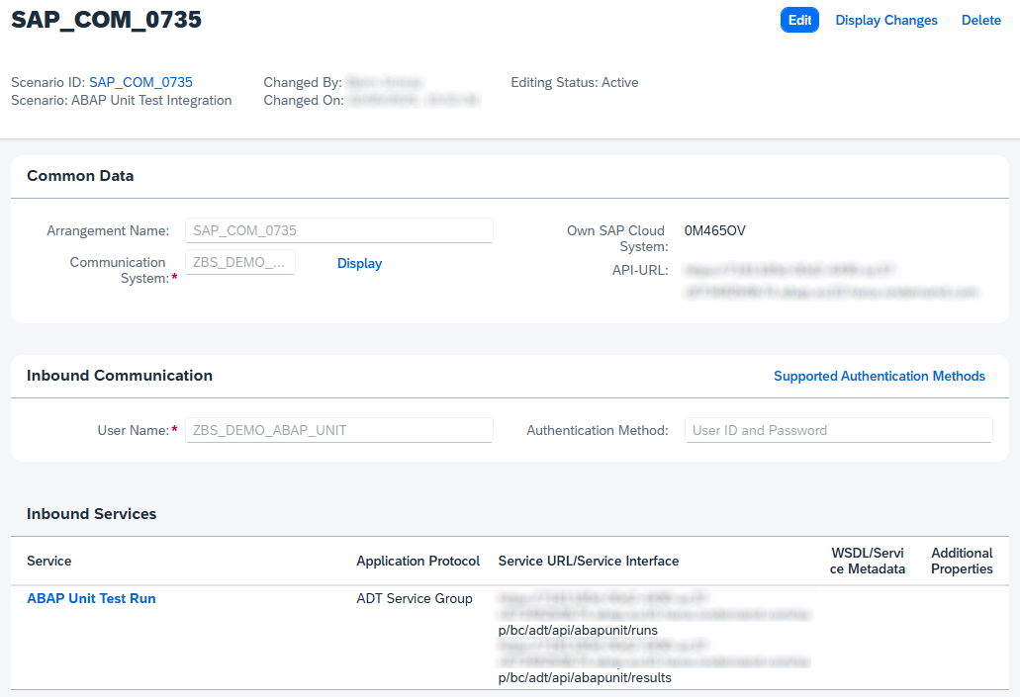Viewport: 1020px width, 697px height.
Task: Open the ABAP Unit Test Run service
Action: click(91, 598)
